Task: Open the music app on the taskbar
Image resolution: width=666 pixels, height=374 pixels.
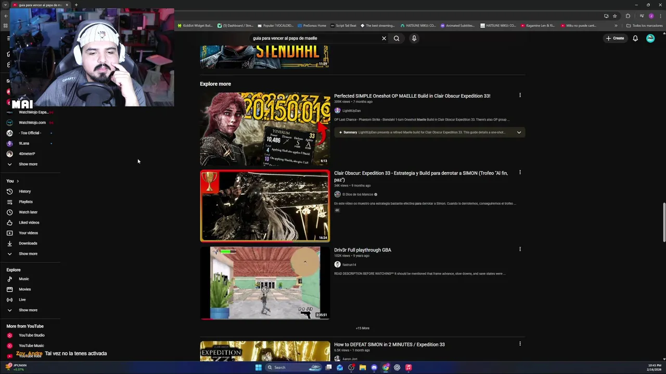Action: pos(408,367)
